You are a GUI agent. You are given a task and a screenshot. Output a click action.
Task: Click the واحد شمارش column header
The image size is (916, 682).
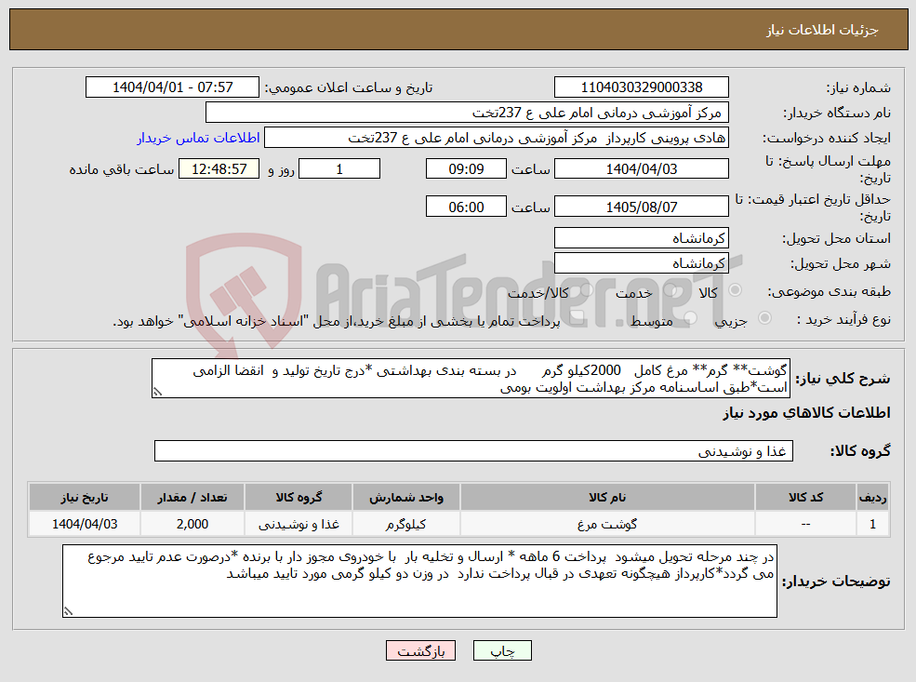[406, 498]
